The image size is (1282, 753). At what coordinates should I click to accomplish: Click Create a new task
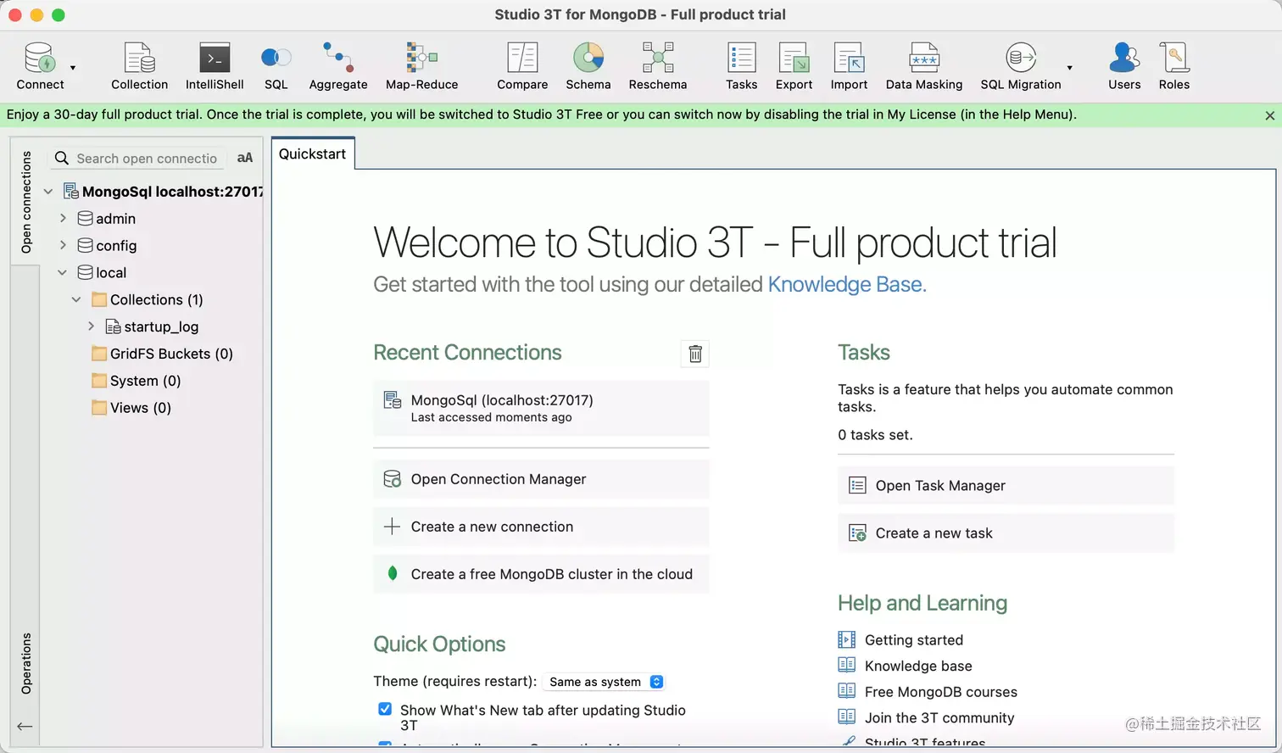[1006, 533]
